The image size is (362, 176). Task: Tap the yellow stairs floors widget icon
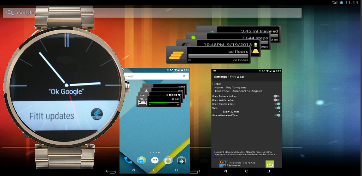[176, 55]
